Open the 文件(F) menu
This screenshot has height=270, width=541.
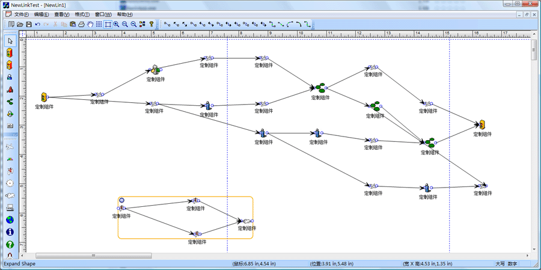(21, 14)
